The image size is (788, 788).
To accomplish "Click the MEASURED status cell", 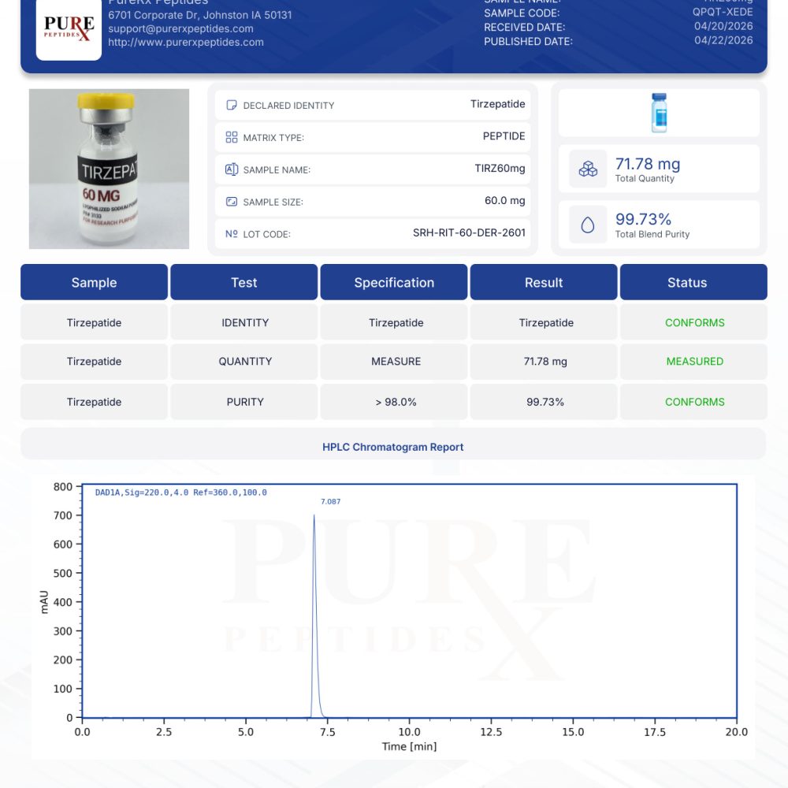I will [x=693, y=362].
